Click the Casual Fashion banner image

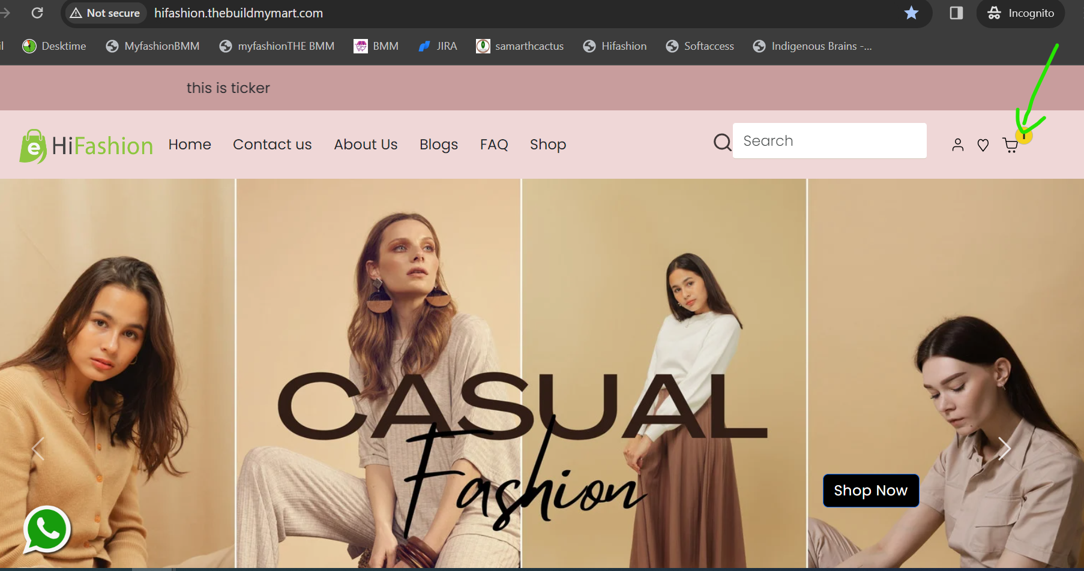point(542,373)
